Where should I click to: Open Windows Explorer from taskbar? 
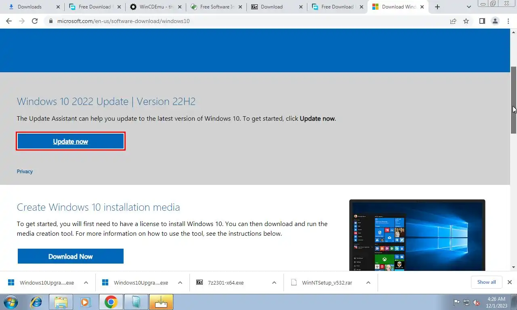point(61,302)
